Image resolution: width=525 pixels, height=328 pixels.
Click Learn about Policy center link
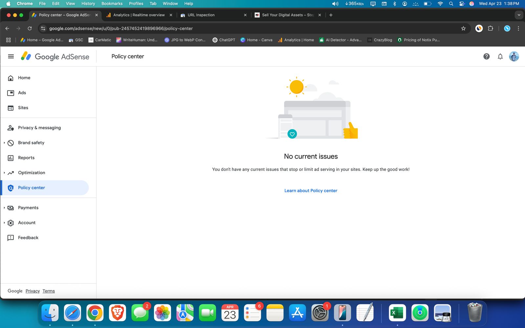311,191
